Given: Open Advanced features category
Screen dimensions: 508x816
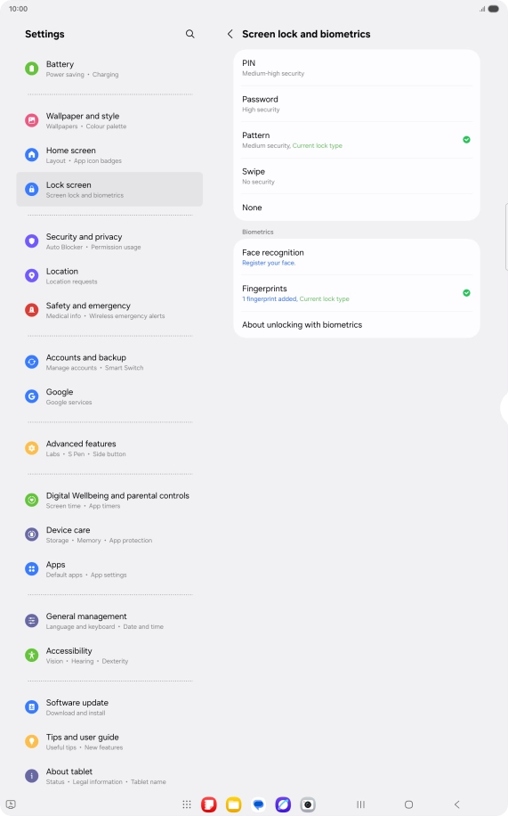Looking at the screenshot, I should pyautogui.click(x=109, y=448).
